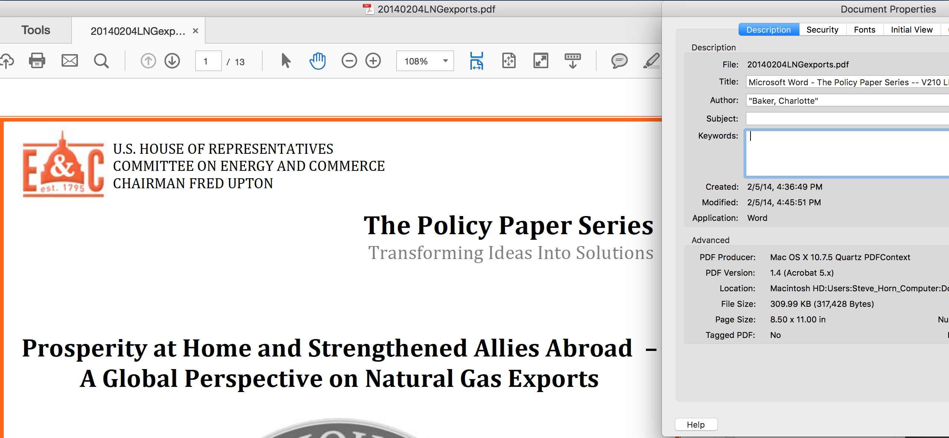The height and width of the screenshot is (438, 949).
Task: Choose the selection arrow tool
Action: coord(286,61)
